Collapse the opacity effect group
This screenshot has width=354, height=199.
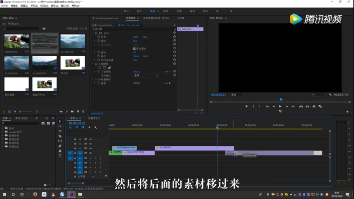(93, 64)
